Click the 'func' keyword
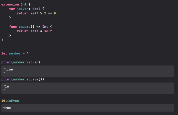Image resolution: width=178 pixels, height=115 pixels. (13, 27)
